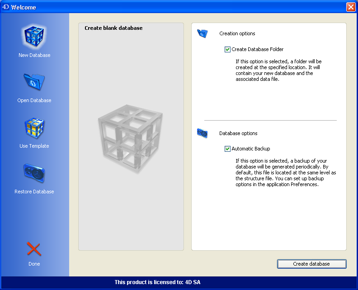This screenshot has width=358, height=290.
Task: Click the Database options icon
Action: [x=202, y=133]
